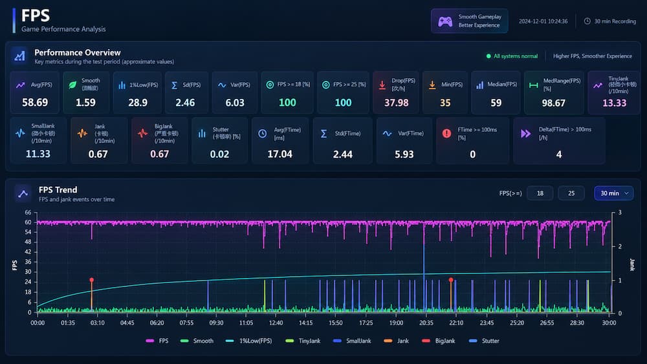Click the Smooth Gameplay Better Experience badge
Image resolution: width=647 pixels, height=364 pixels.
click(x=470, y=21)
